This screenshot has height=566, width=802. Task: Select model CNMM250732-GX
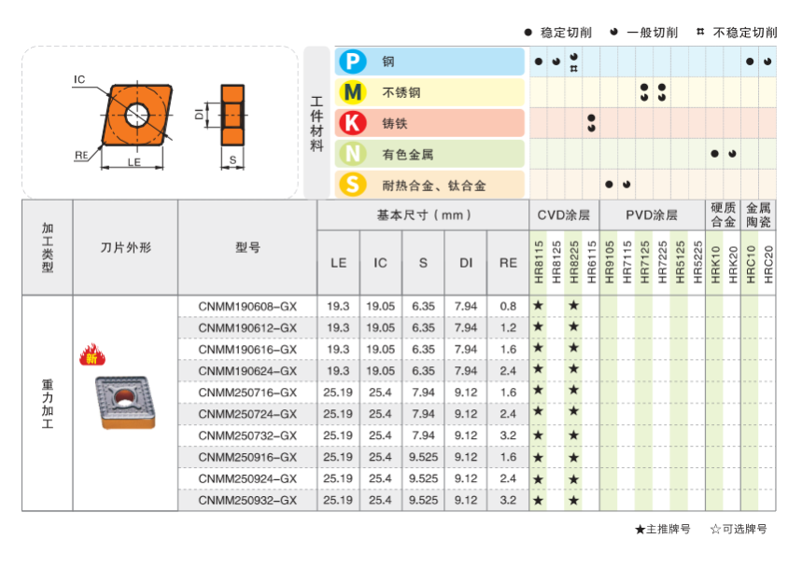[x=247, y=435]
